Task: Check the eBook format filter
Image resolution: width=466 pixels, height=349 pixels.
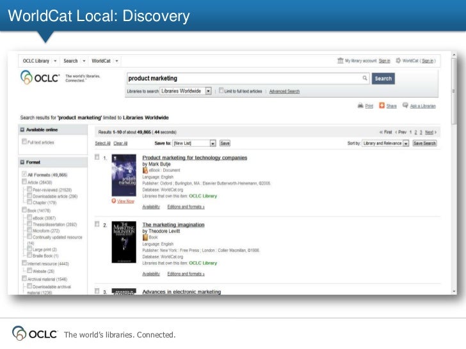Action: (x=29, y=217)
